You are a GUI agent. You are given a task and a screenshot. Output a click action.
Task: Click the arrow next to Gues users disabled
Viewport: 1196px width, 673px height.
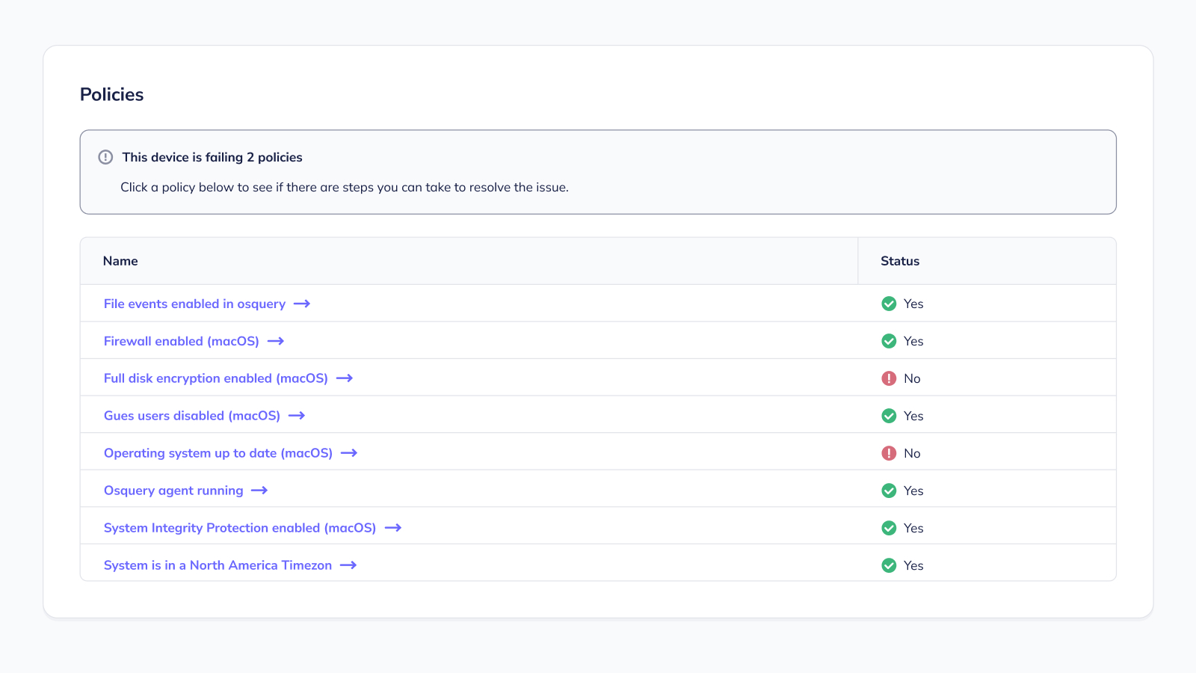pos(297,416)
